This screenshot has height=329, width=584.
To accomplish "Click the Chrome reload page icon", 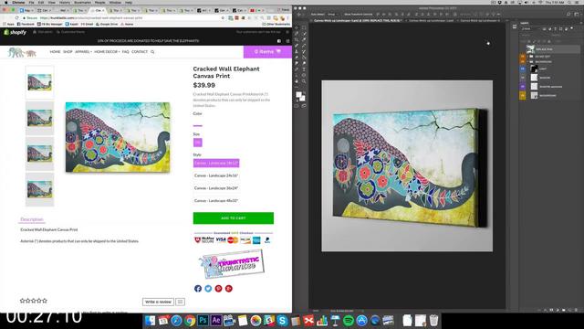I will [16, 17].
